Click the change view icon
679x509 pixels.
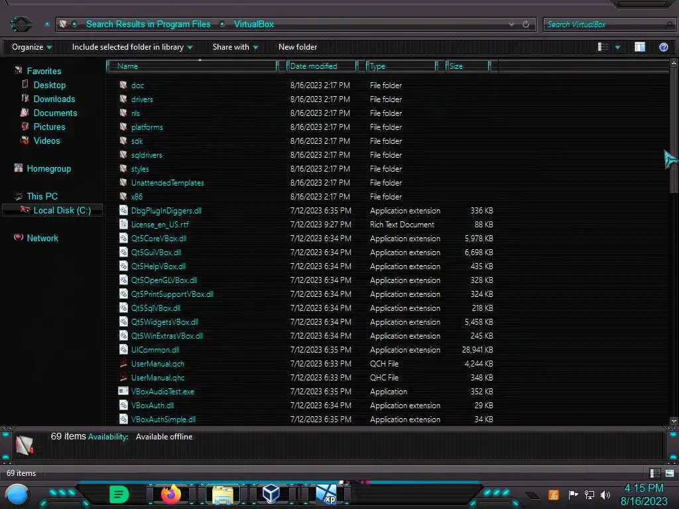pos(603,47)
